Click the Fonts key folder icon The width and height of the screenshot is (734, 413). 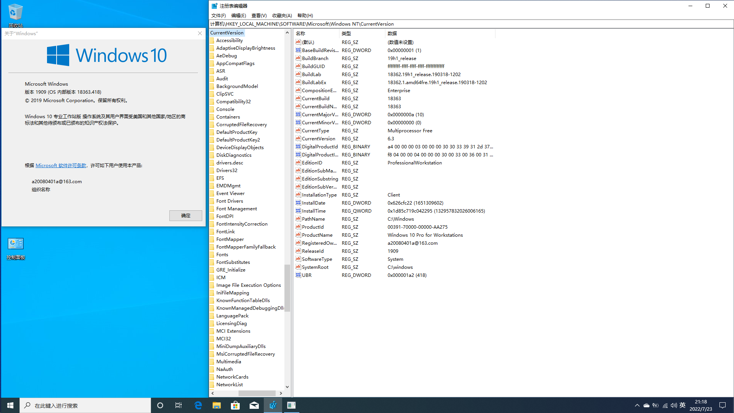(x=212, y=254)
